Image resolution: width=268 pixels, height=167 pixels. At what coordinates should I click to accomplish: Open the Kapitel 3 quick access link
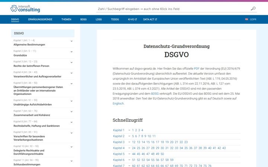point(119,142)
